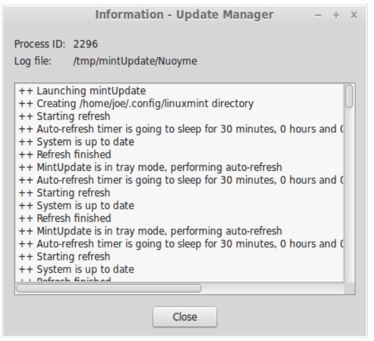
Task: Click the empty horizontal scrollbar track
Action: (x=272, y=288)
